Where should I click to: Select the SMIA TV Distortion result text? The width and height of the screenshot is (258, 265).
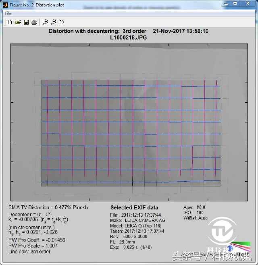48,207
